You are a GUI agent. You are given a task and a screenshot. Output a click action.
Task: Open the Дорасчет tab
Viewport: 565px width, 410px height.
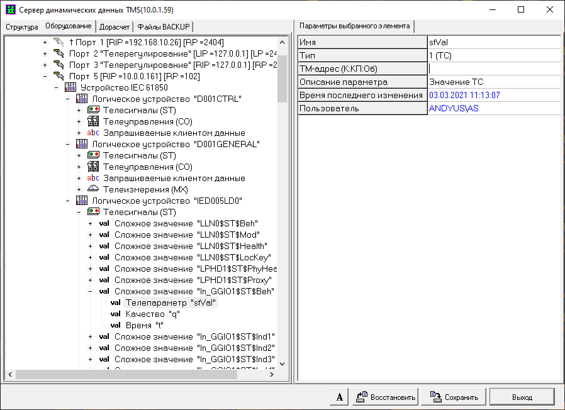point(115,26)
